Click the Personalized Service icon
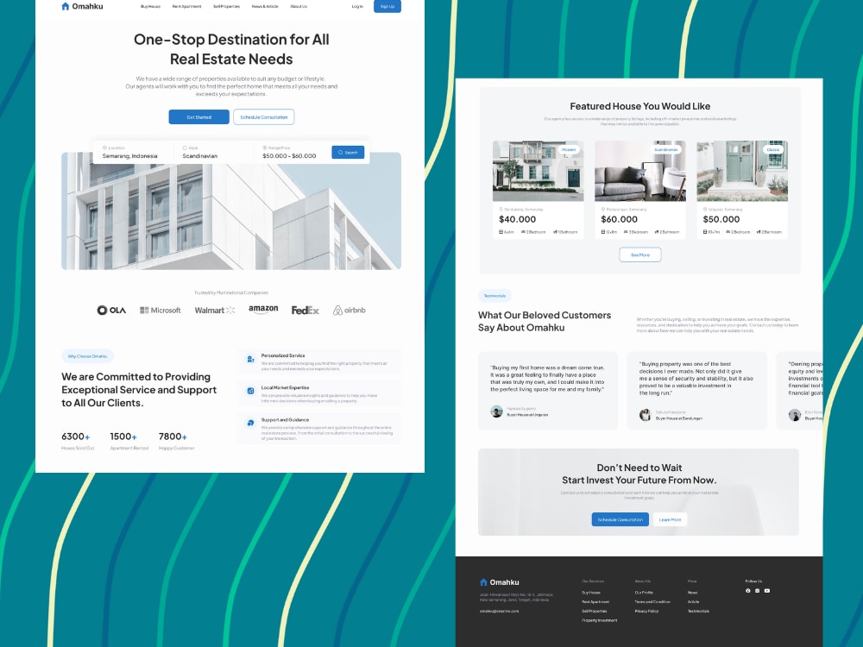863x647 pixels. (x=250, y=359)
